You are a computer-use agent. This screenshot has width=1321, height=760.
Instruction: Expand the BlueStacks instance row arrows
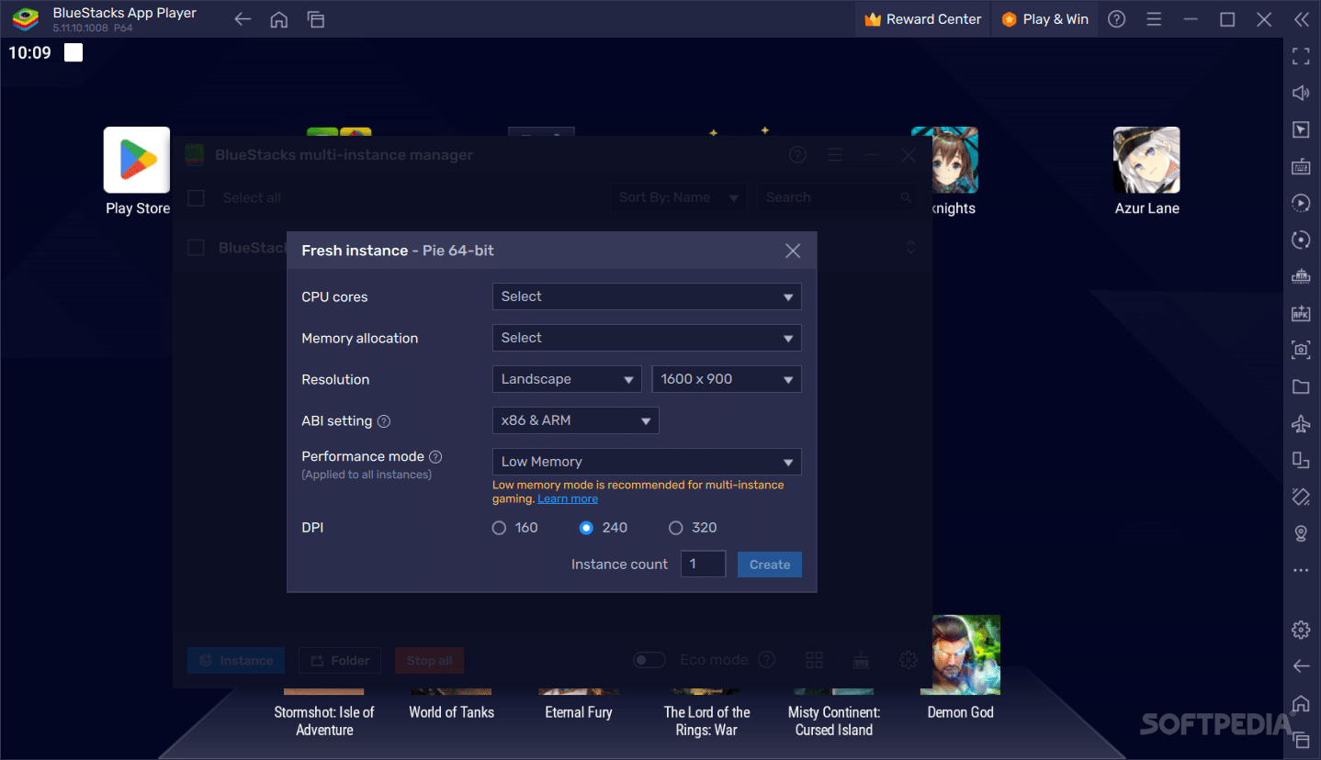coord(911,248)
